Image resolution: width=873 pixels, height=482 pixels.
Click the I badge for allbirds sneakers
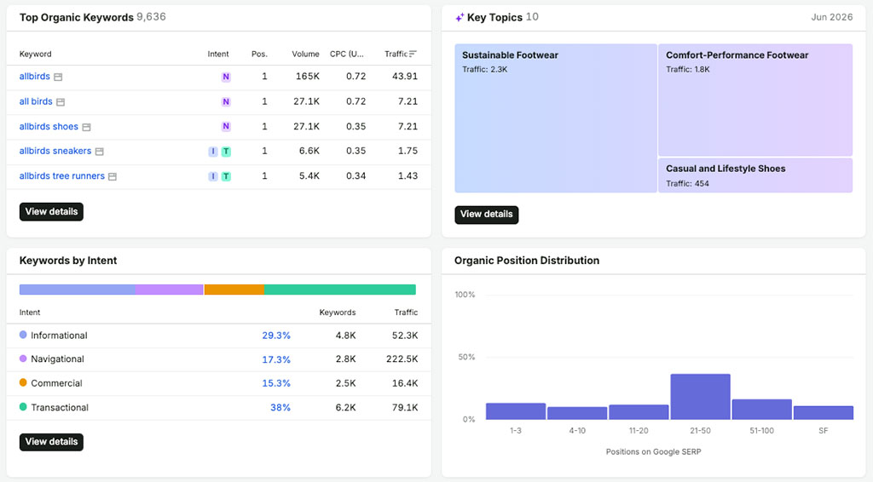click(212, 152)
